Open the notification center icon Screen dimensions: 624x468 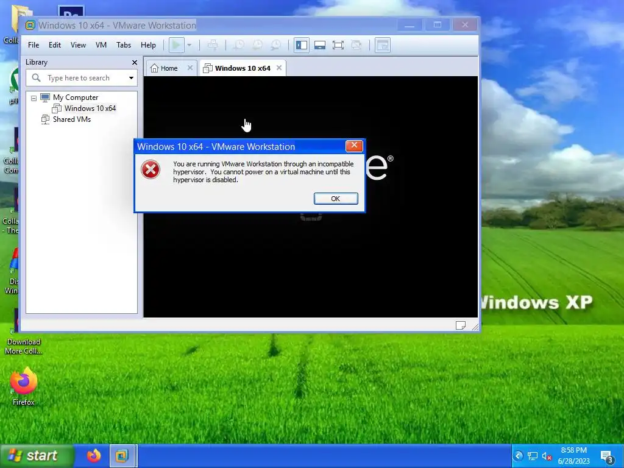pos(608,457)
